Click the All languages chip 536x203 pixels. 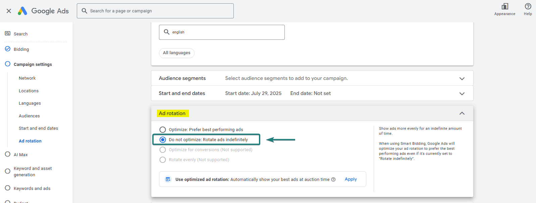click(176, 53)
